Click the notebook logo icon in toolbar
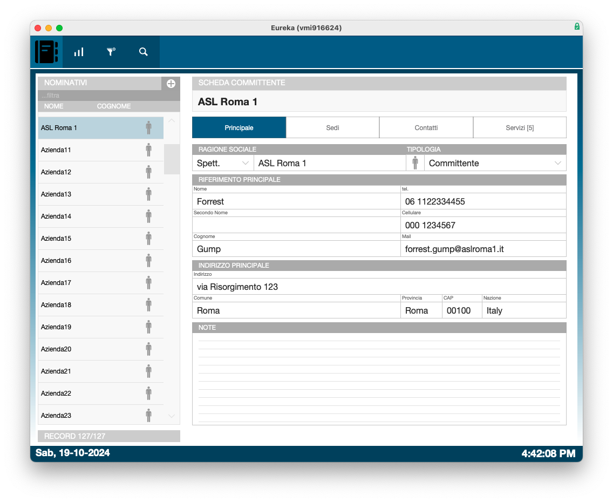Image resolution: width=613 pixels, height=502 pixels. click(46, 52)
